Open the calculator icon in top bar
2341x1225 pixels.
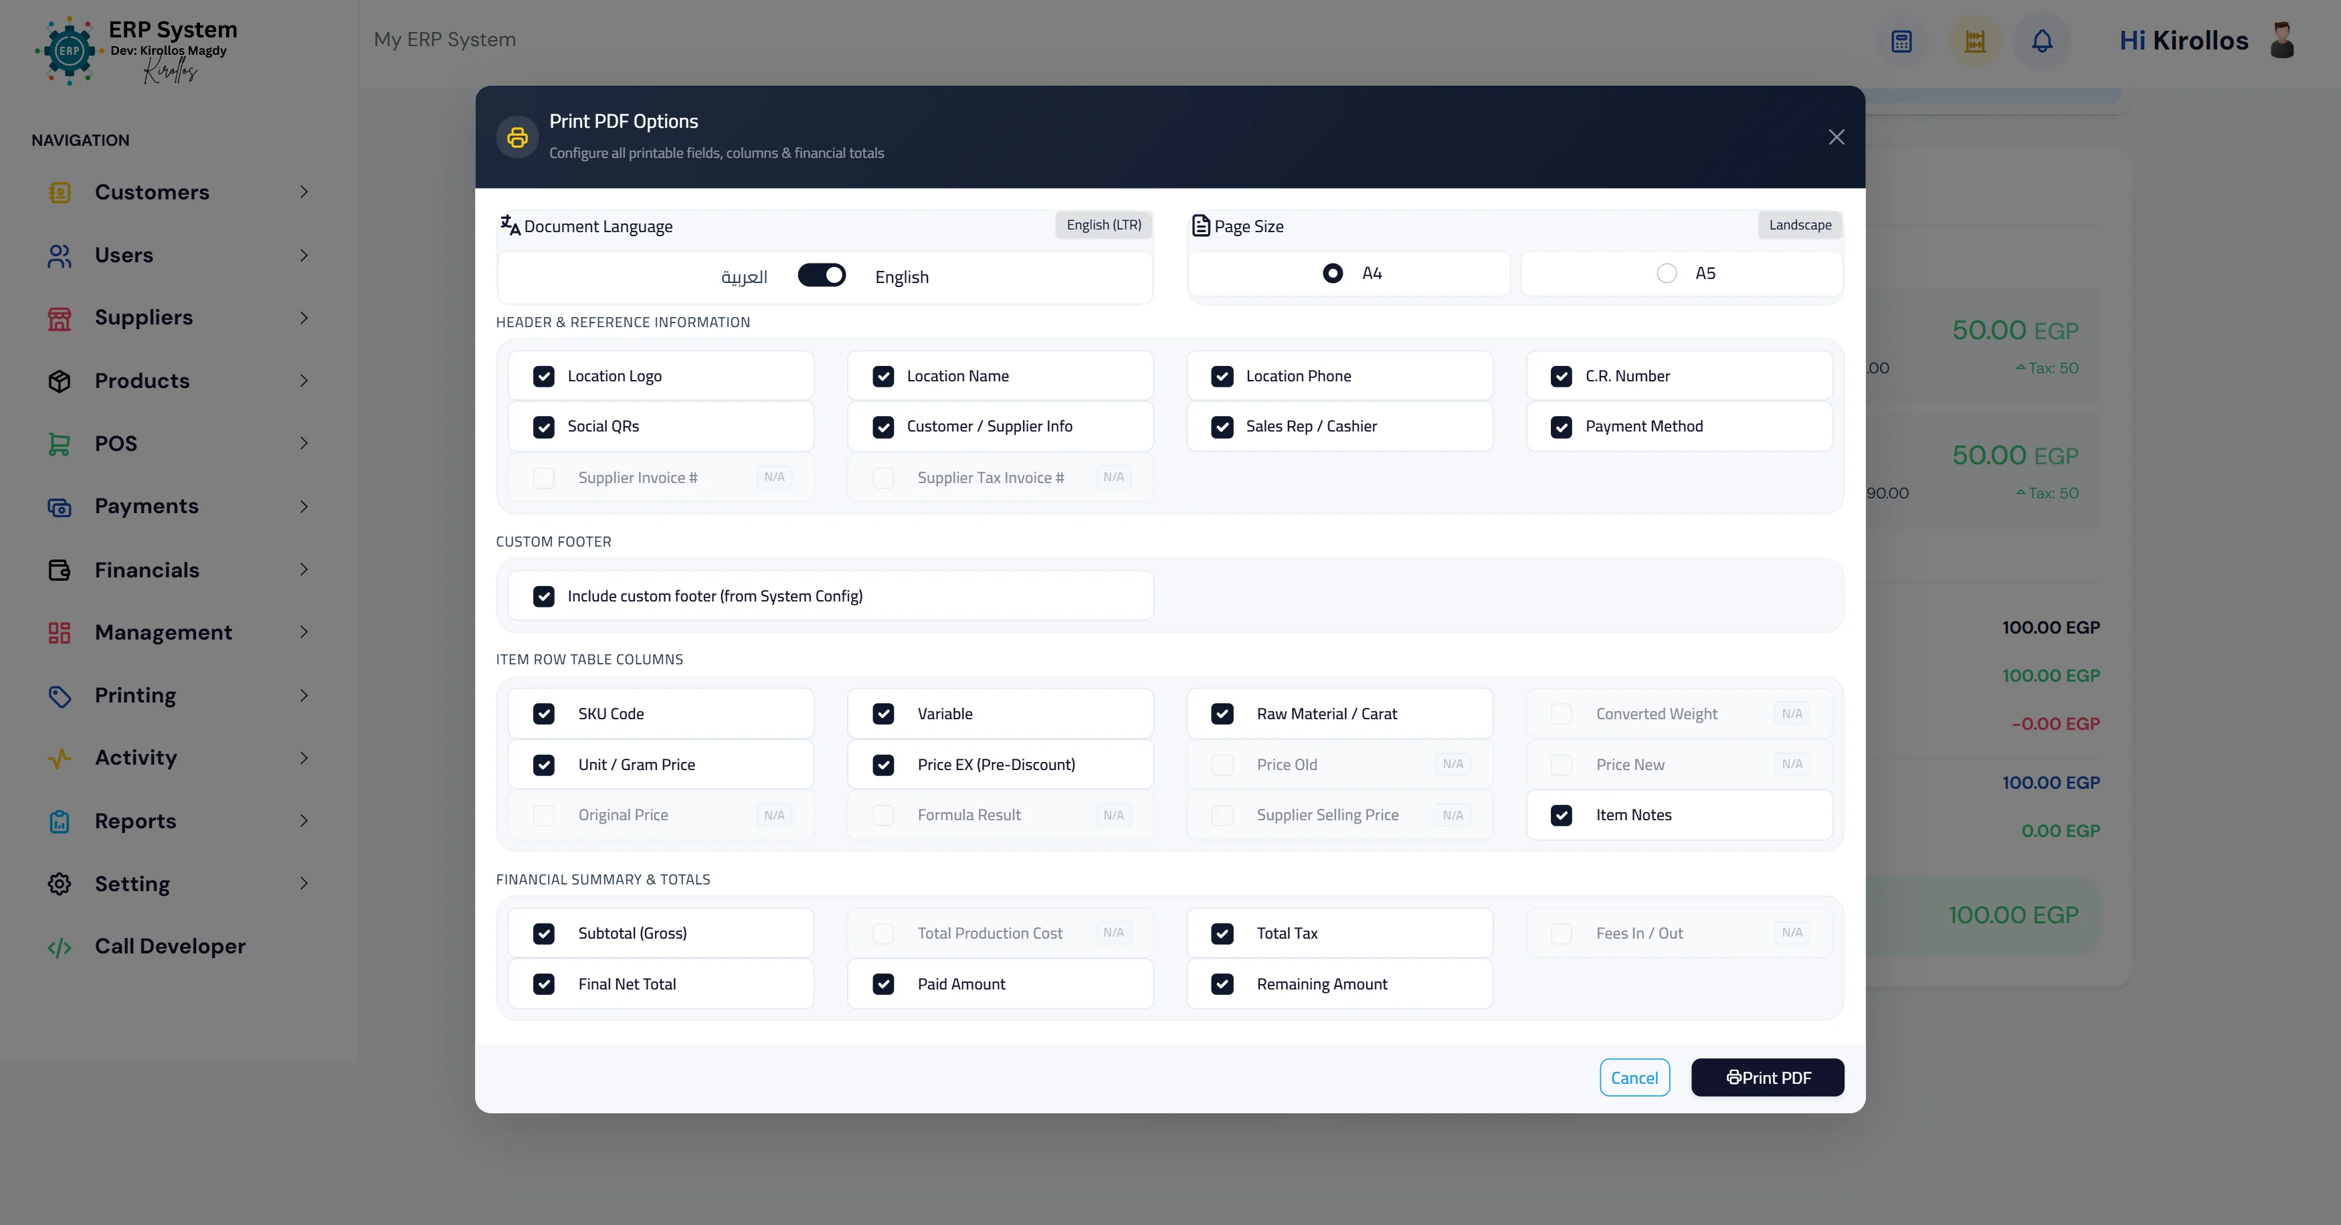1901,41
